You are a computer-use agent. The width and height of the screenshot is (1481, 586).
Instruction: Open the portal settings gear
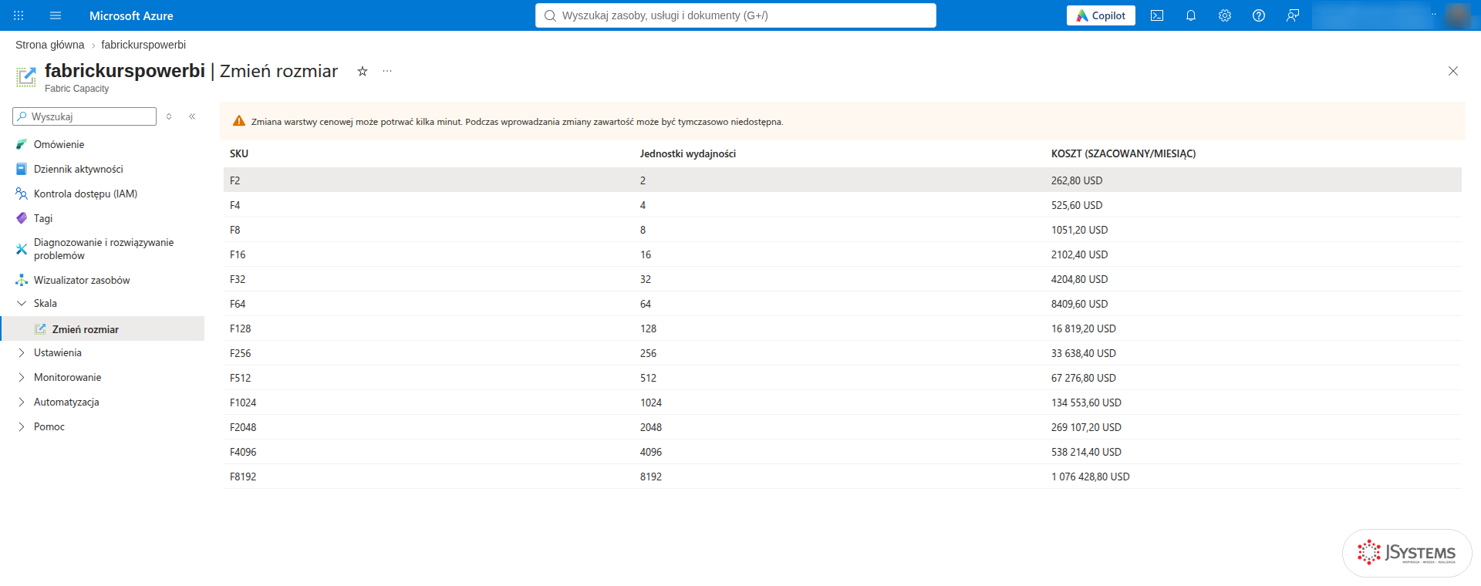pyautogui.click(x=1225, y=15)
